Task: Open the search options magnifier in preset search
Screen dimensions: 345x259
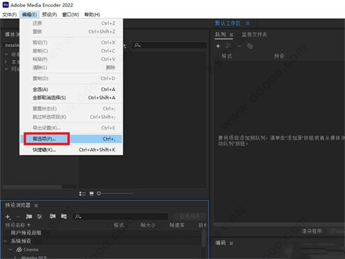Action: (x=78, y=217)
